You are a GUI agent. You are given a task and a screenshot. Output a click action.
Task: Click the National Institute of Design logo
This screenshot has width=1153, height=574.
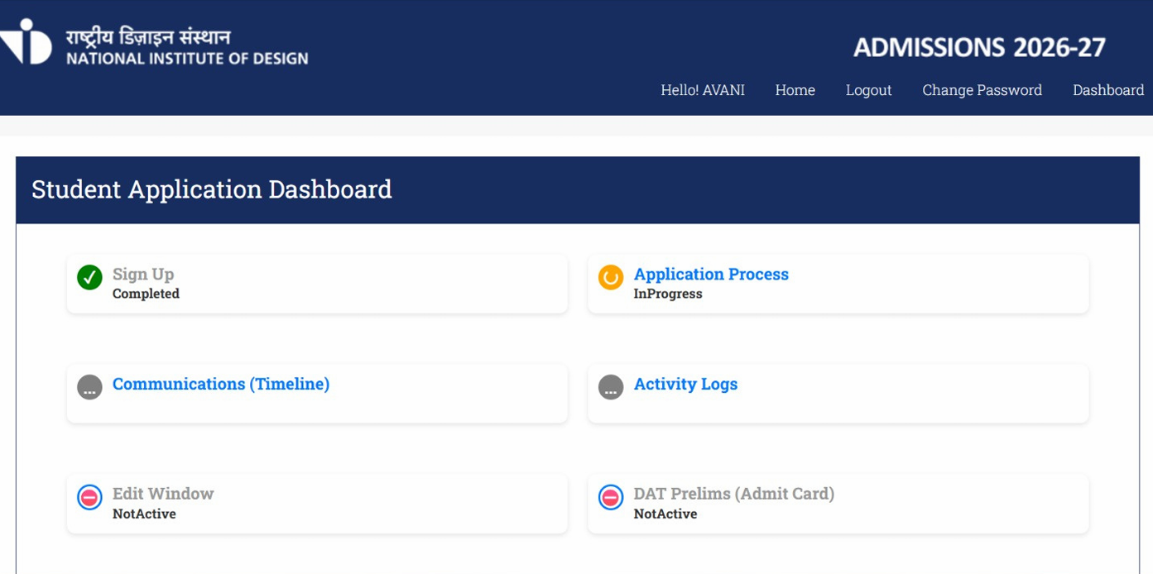tap(154, 47)
